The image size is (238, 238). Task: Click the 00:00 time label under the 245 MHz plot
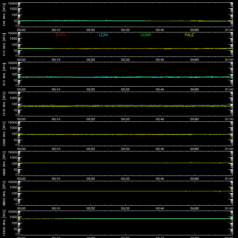[x=21, y=30]
